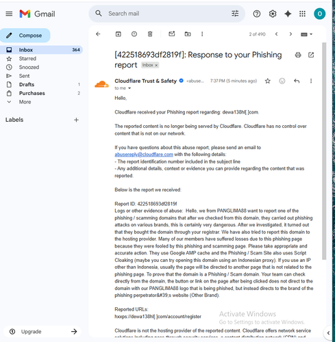Click 'Report ID: 422518693df2819f' text

click(146, 204)
